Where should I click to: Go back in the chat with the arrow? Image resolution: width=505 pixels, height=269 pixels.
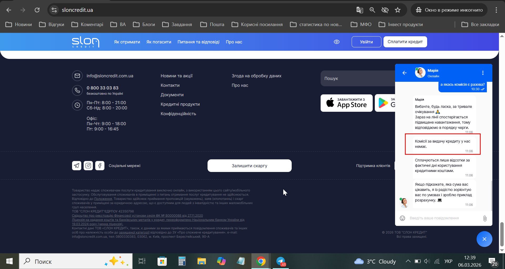(x=405, y=73)
